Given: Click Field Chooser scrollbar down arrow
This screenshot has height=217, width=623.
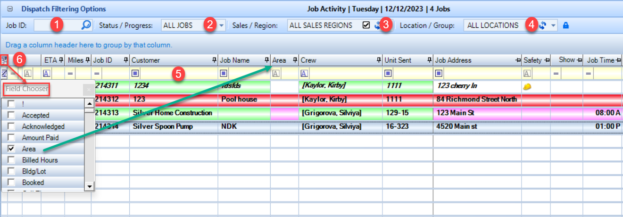Looking at the screenshot, I should [89, 187].
